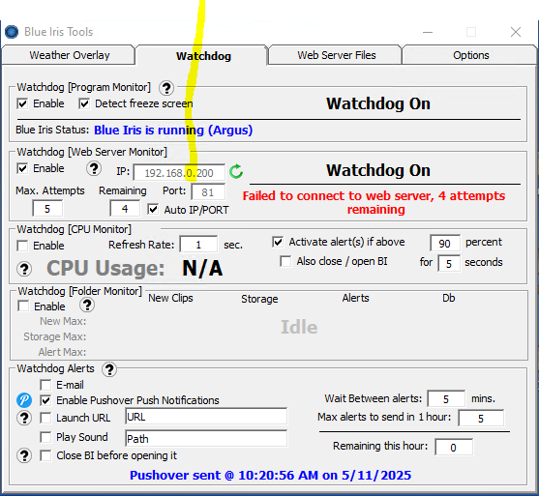The height and width of the screenshot is (496, 539).
Task: Check the Launch URL option
Action: click(x=45, y=418)
